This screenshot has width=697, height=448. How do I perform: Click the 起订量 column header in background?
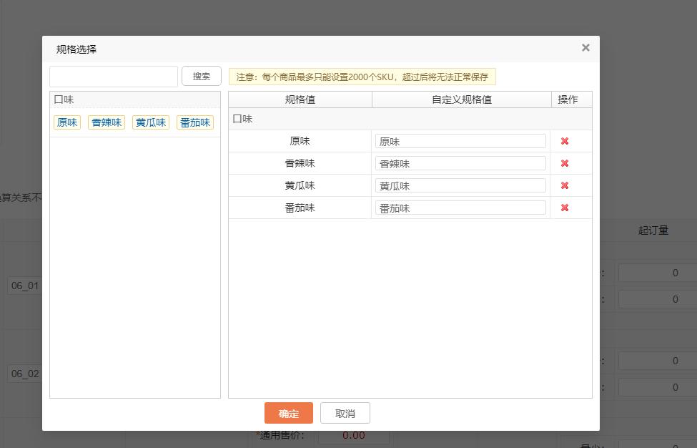(x=653, y=230)
